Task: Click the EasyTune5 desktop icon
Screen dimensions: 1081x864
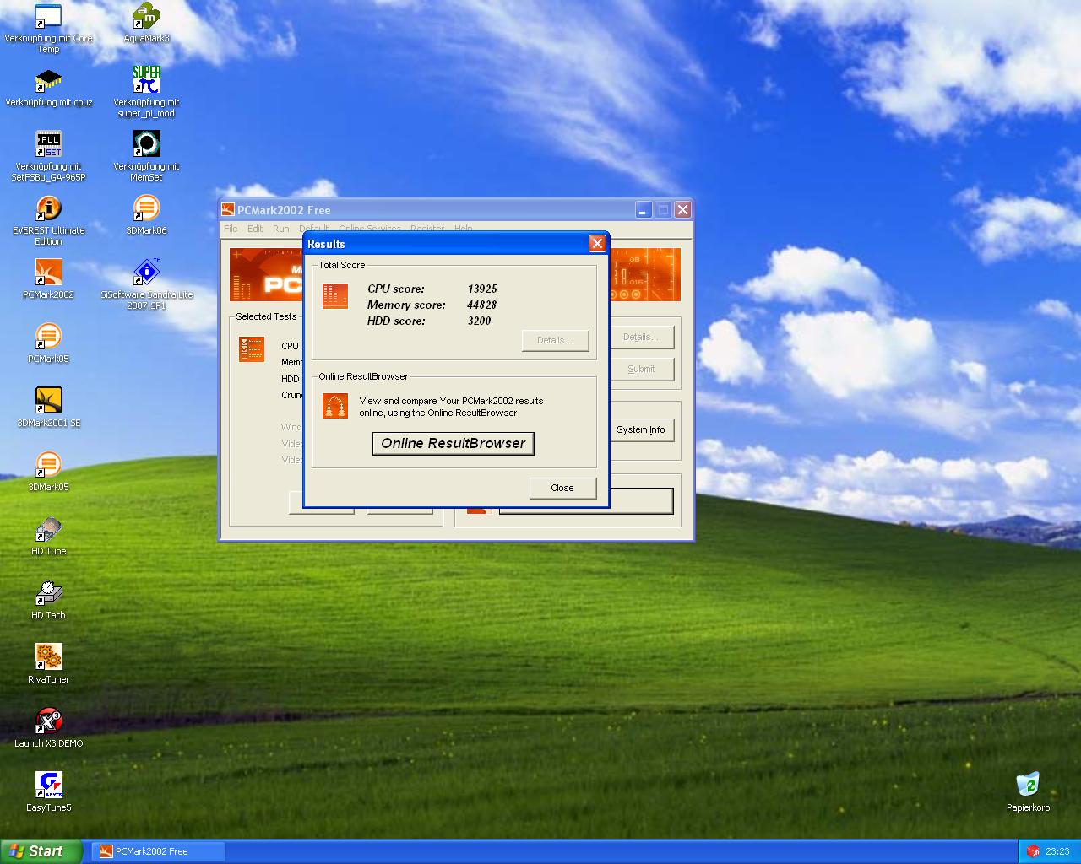Action: click(48, 786)
